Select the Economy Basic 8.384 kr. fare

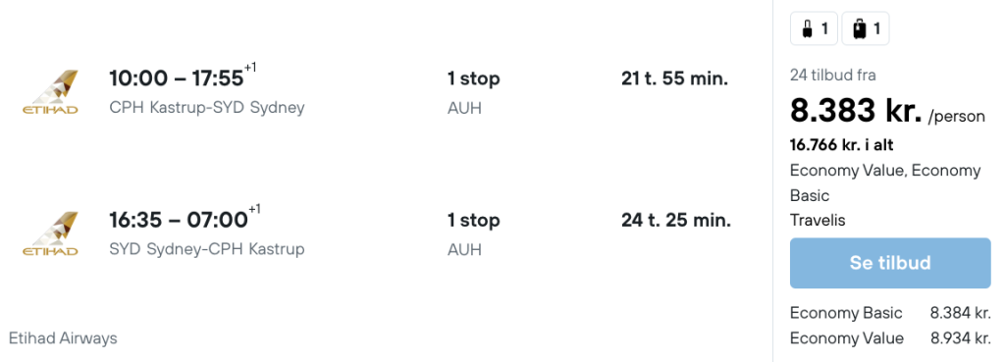tap(890, 313)
